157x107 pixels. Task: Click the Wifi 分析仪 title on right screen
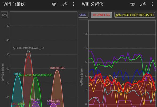click(x=92, y=4)
